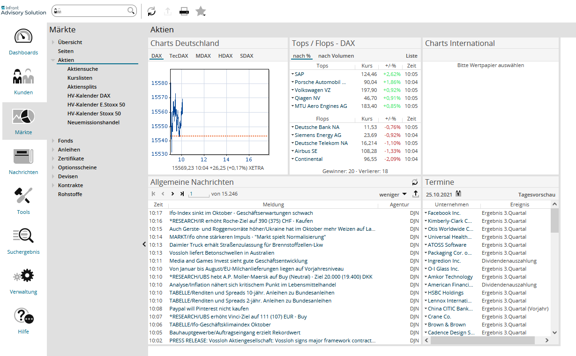576x356 pixels.
Task: Reload the Allgemeine Nachrichten panel
Action: pyautogui.click(x=414, y=182)
